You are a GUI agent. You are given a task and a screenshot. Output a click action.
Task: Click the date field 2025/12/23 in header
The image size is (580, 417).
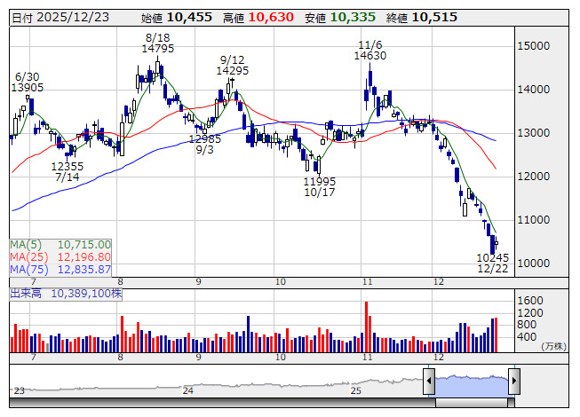point(74,17)
